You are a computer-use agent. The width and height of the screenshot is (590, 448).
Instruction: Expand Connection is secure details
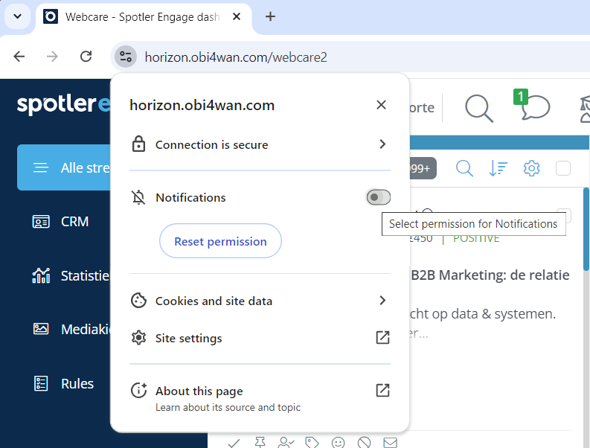click(260, 144)
